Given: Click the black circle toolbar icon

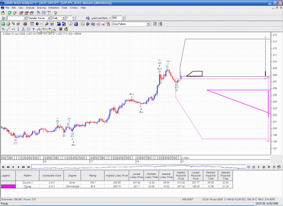Looking at the screenshot, I should coord(37,24).
